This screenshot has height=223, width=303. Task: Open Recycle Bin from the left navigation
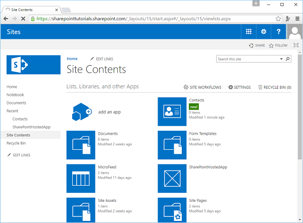16,143
